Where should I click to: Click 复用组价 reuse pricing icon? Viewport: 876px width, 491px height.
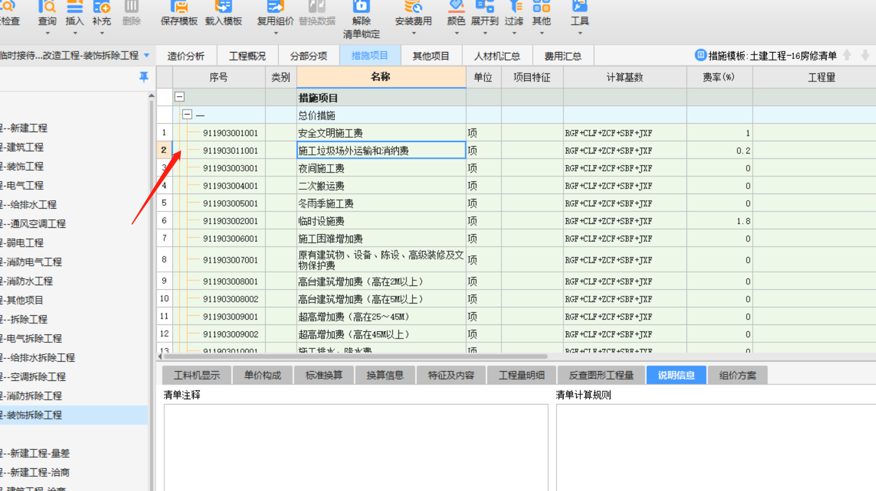tap(275, 7)
